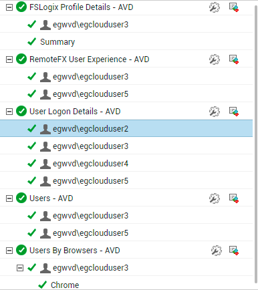Click green status icon of Users By Browsers
The height and width of the screenshot is (290, 258).
tap(21, 251)
